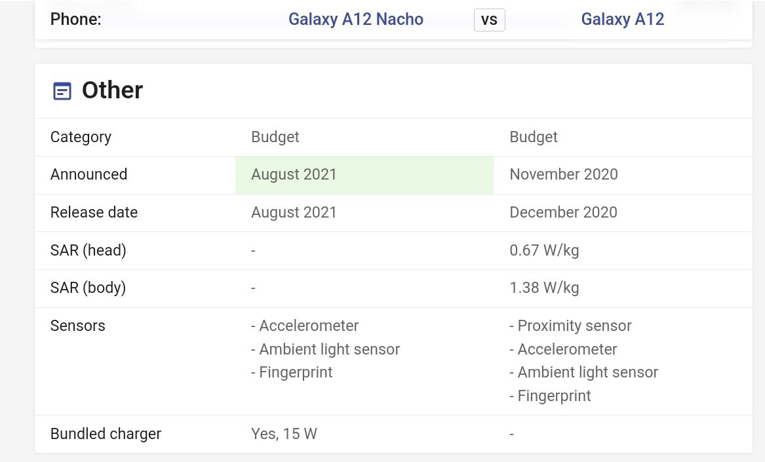Click the SAR (body) row label
Screen dimensions: 765x462
click(x=88, y=287)
